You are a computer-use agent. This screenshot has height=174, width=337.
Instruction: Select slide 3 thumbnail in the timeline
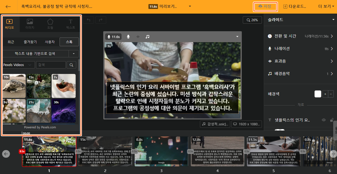tap(161, 151)
